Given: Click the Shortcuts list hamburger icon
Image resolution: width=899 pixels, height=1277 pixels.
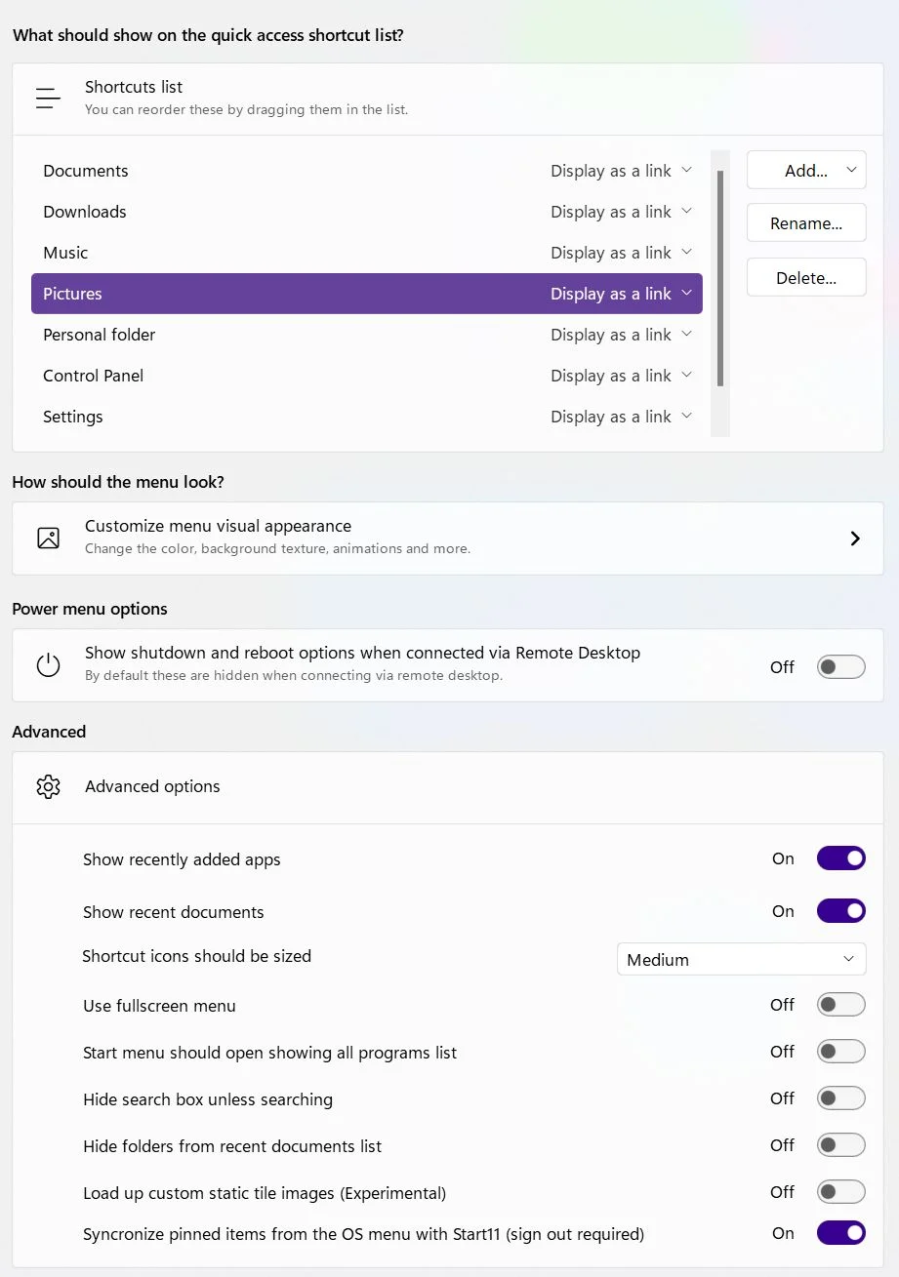Looking at the screenshot, I should pos(48,98).
